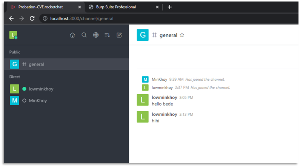Reload the page with refresh icon
The image size is (300, 167).
tap(32, 18)
